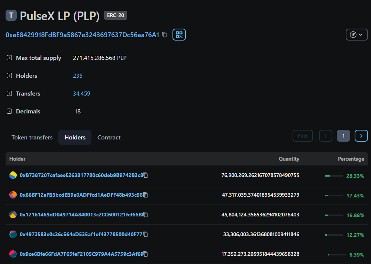Click the page 1 indicator
The width and height of the screenshot is (371, 264).
point(343,136)
